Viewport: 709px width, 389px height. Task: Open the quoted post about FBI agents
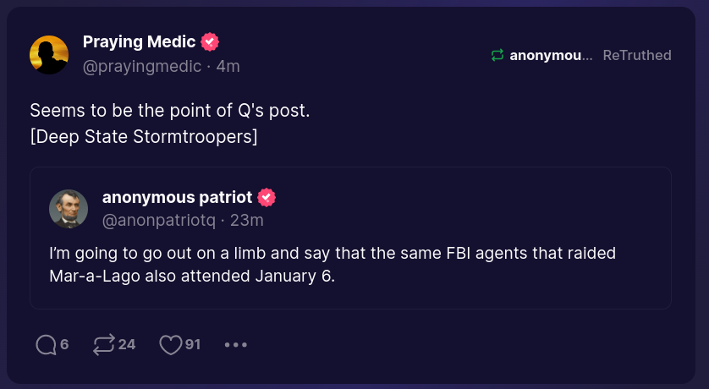[x=350, y=266]
